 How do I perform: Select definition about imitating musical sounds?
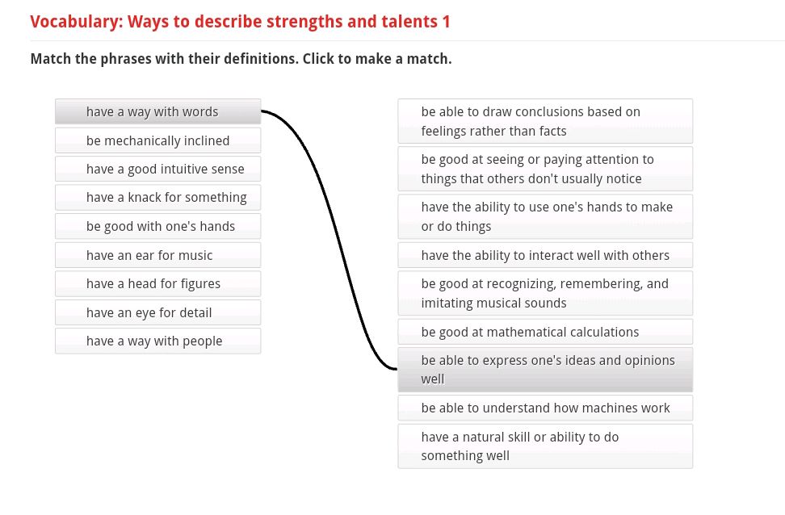(x=545, y=293)
